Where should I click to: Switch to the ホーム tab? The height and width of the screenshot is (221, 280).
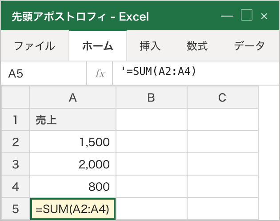pyautogui.click(x=98, y=46)
